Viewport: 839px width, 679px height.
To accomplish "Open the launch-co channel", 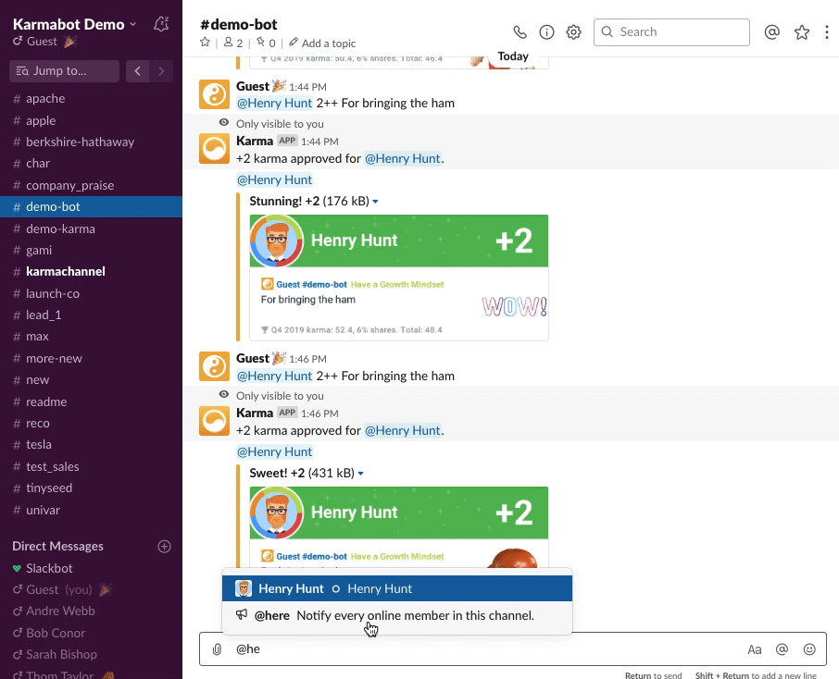I will tap(91, 293).
